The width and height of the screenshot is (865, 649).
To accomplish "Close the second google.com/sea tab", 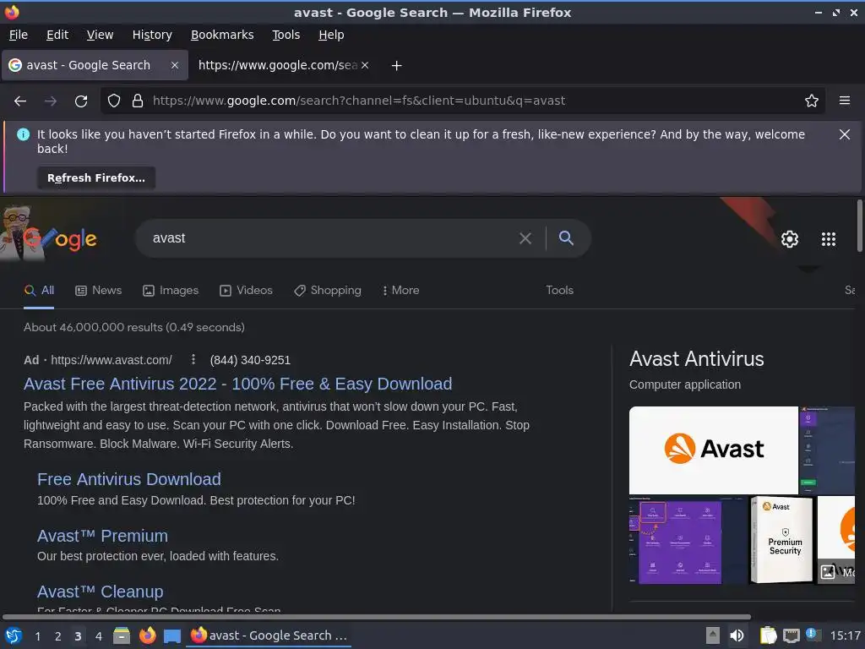I will pyautogui.click(x=365, y=65).
